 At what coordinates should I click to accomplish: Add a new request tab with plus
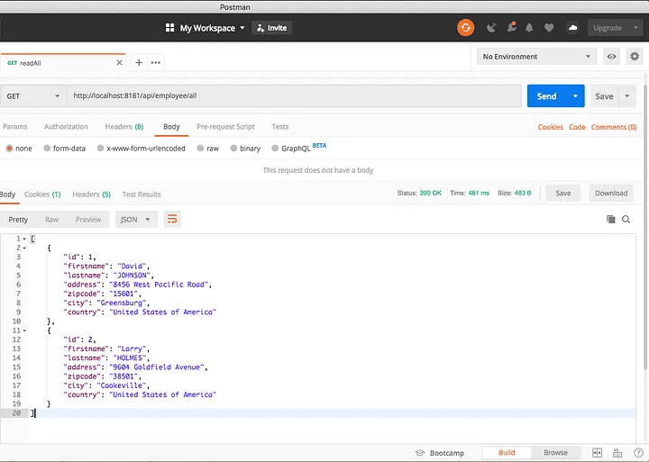(139, 62)
